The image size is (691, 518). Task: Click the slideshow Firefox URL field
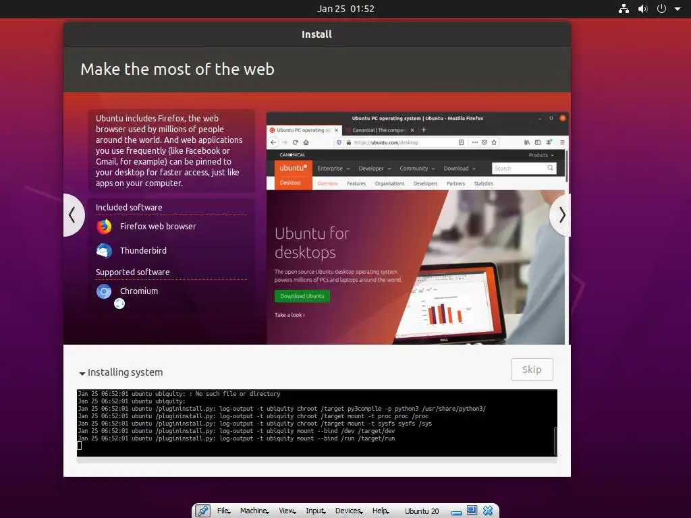click(400, 142)
